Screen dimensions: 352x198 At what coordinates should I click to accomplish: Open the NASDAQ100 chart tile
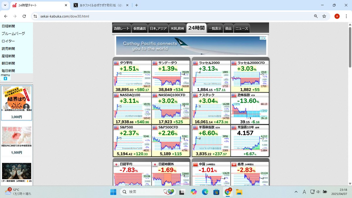pyautogui.click(x=132, y=109)
